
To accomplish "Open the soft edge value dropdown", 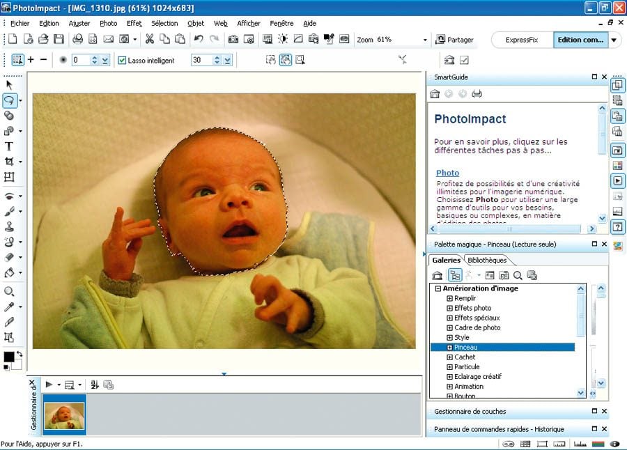I will (104, 61).
